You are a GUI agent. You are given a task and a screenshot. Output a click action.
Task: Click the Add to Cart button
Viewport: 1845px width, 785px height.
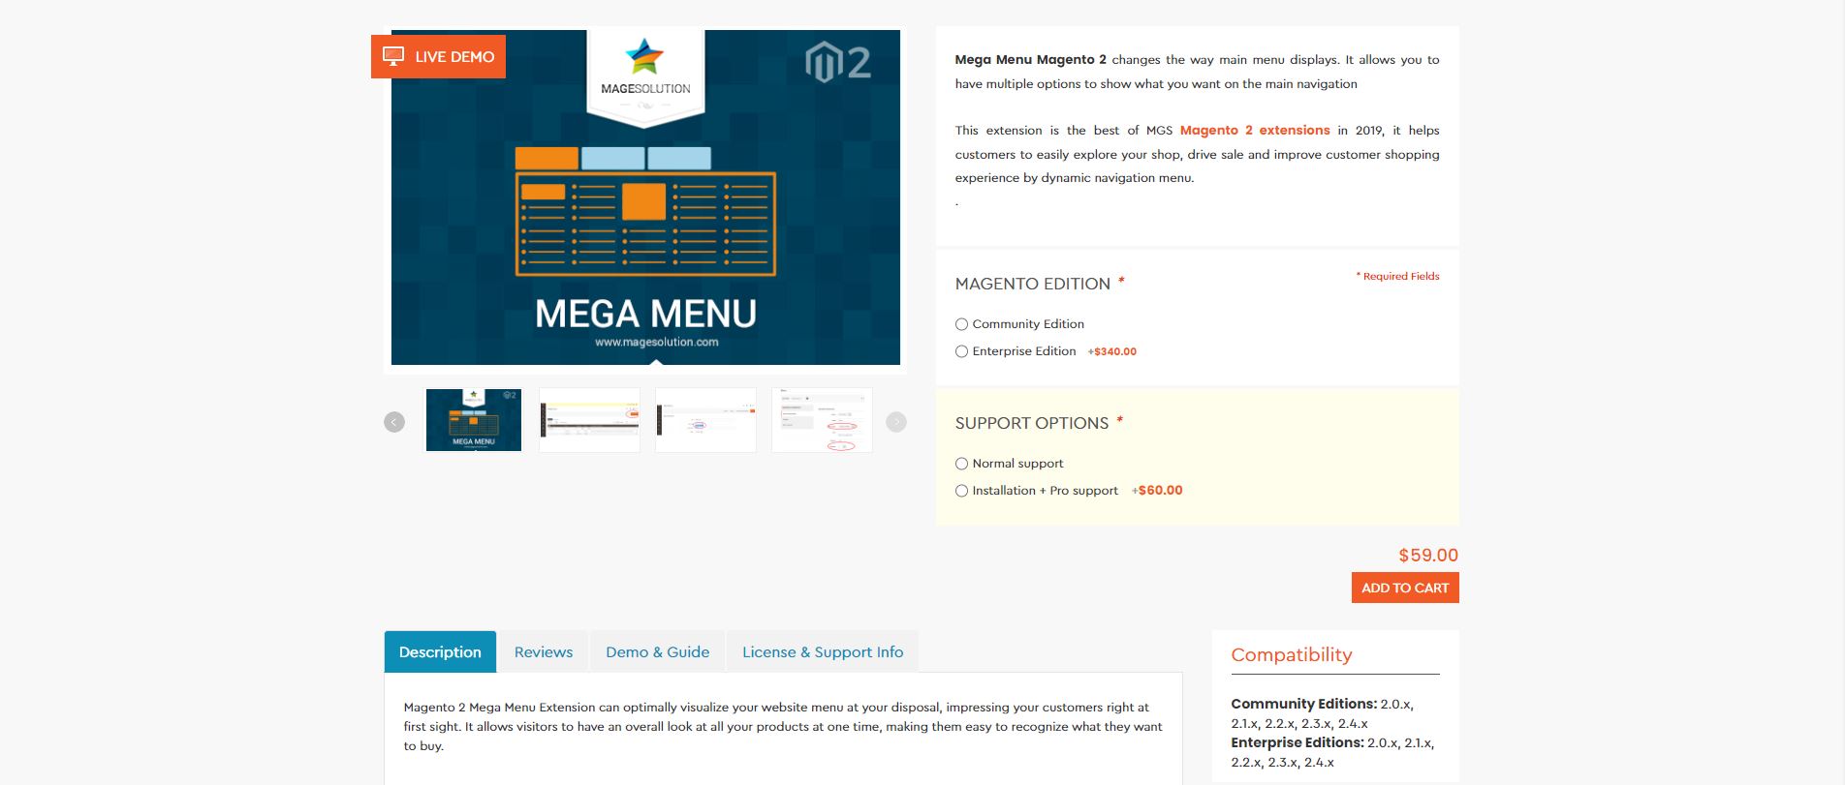click(x=1405, y=588)
